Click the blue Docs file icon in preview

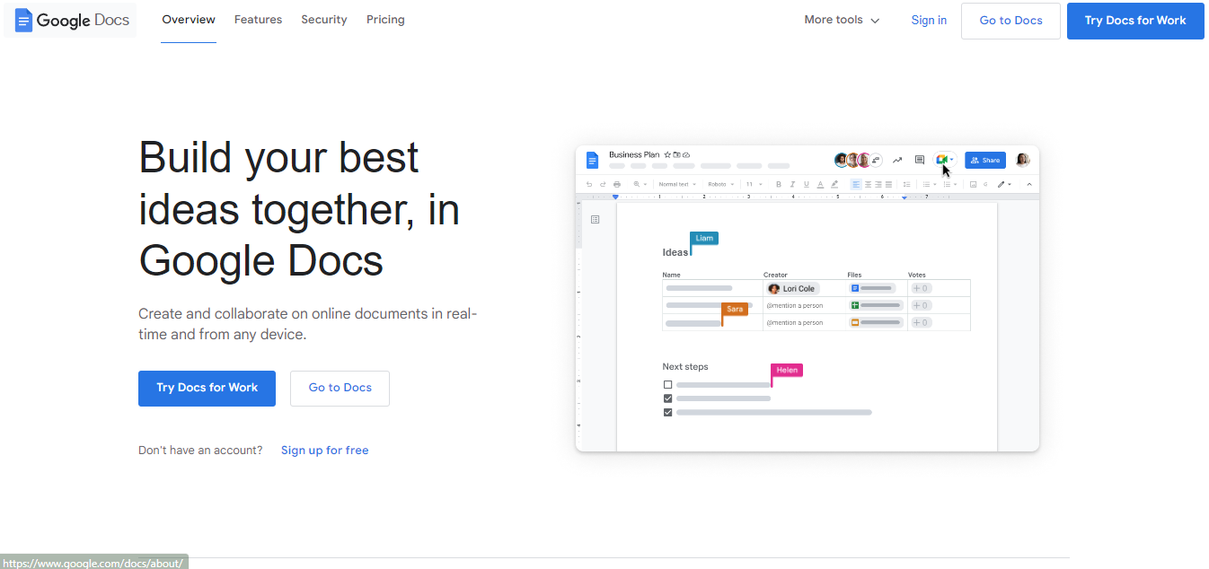[592, 160]
